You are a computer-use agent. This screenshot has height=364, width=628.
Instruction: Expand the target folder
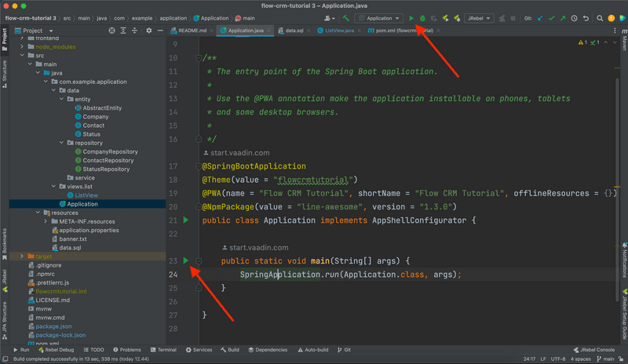[23, 256]
